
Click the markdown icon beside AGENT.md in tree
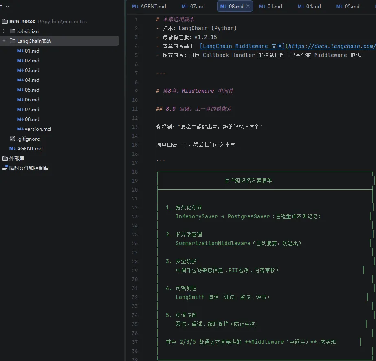(13, 149)
